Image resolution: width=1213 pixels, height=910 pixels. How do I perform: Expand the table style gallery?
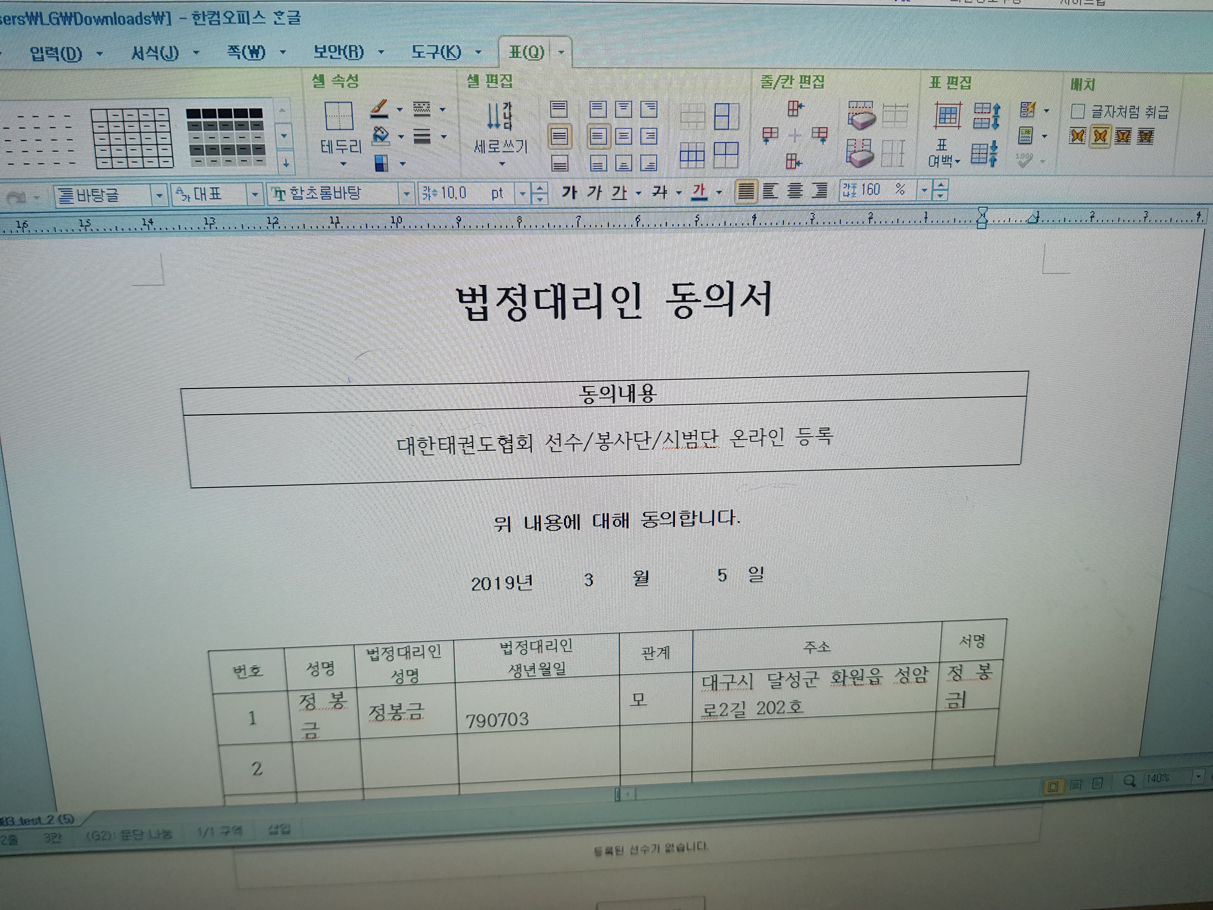tap(286, 162)
